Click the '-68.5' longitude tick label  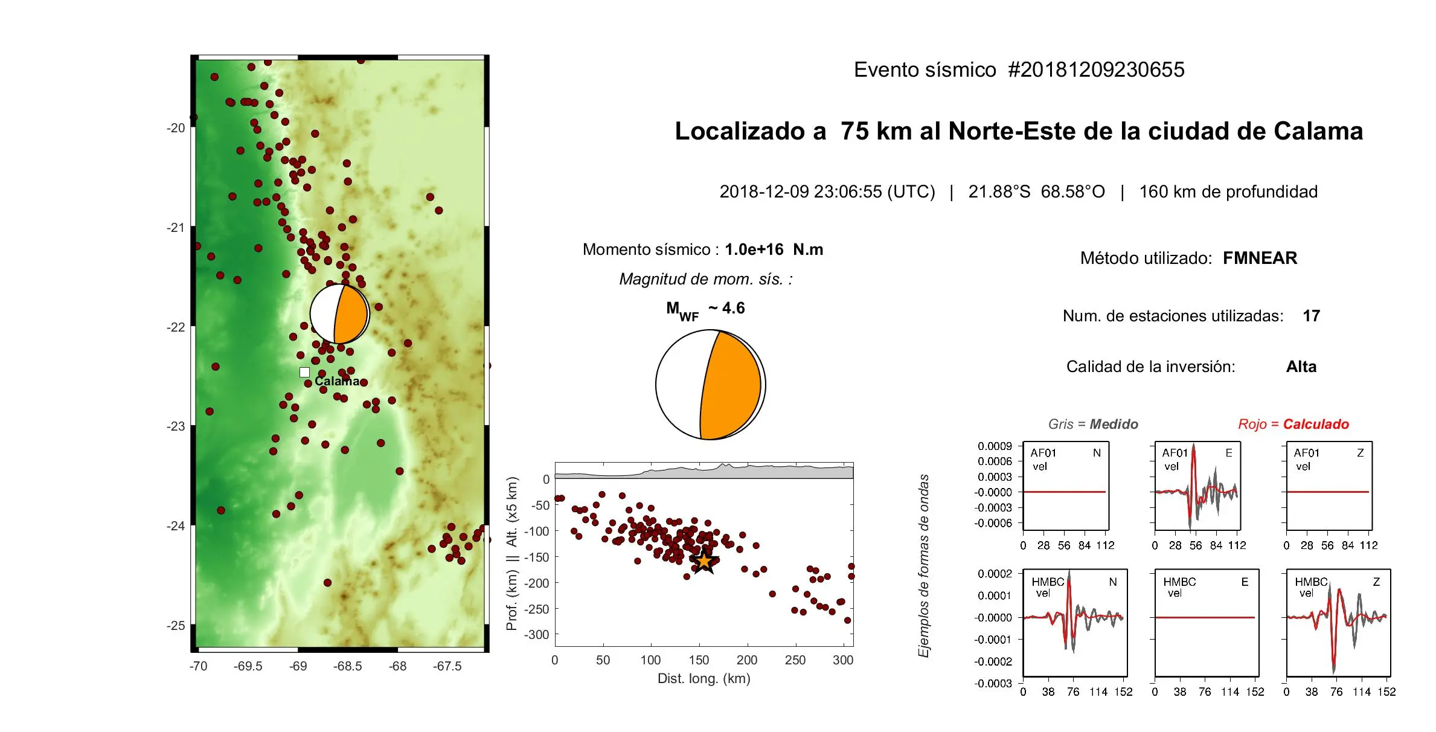[x=347, y=666]
